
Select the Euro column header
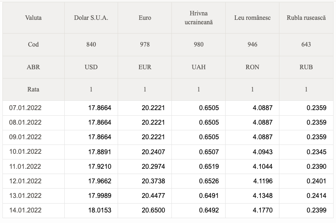pyautogui.click(x=145, y=18)
